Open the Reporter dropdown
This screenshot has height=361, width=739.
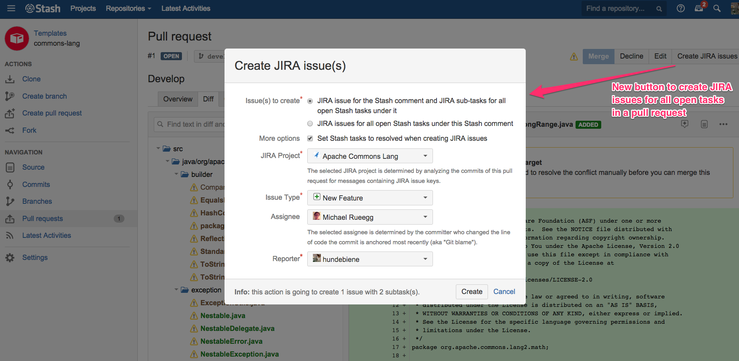point(370,259)
